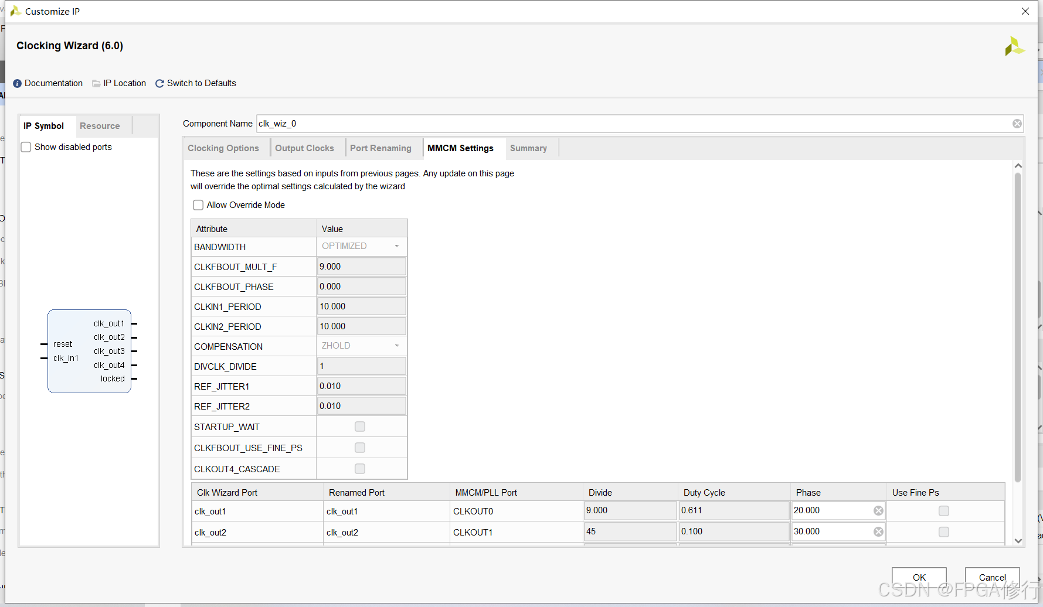
Task: Clear the Component Name field with X icon
Action: (1017, 124)
